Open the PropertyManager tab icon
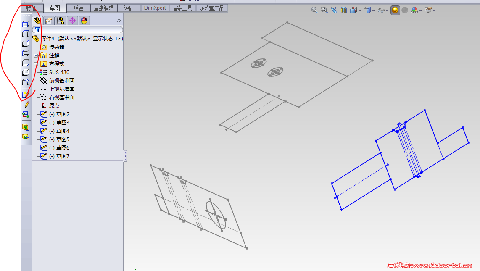This screenshot has height=271, width=480. click(x=49, y=21)
